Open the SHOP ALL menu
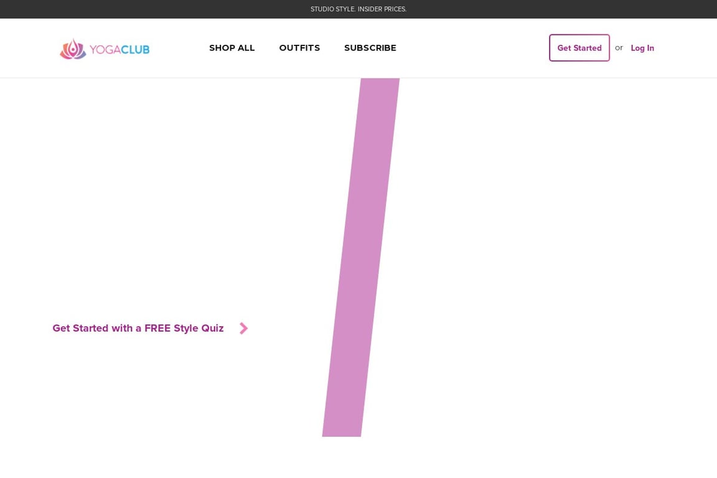The height and width of the screenshot is (478, 717). pos(232,48)
